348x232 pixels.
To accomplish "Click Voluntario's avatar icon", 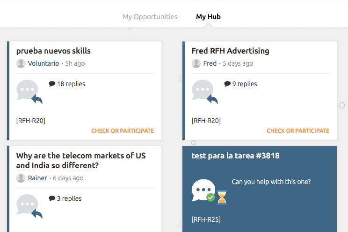I will coord(21,63).
